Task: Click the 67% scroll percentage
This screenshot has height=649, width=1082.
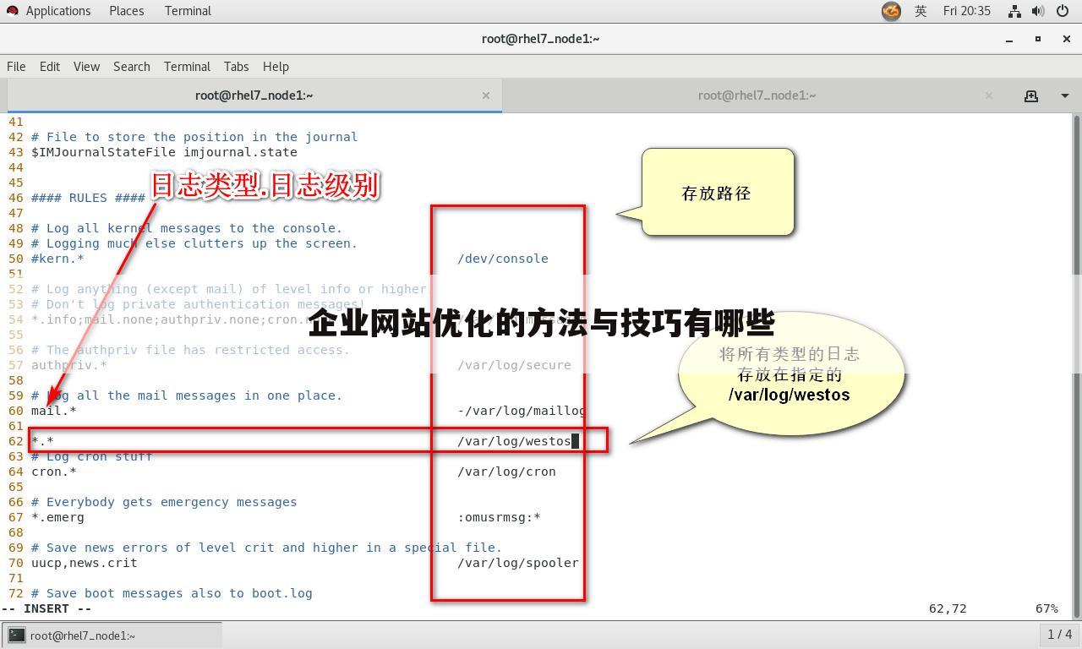Action: click(1046, 608)
